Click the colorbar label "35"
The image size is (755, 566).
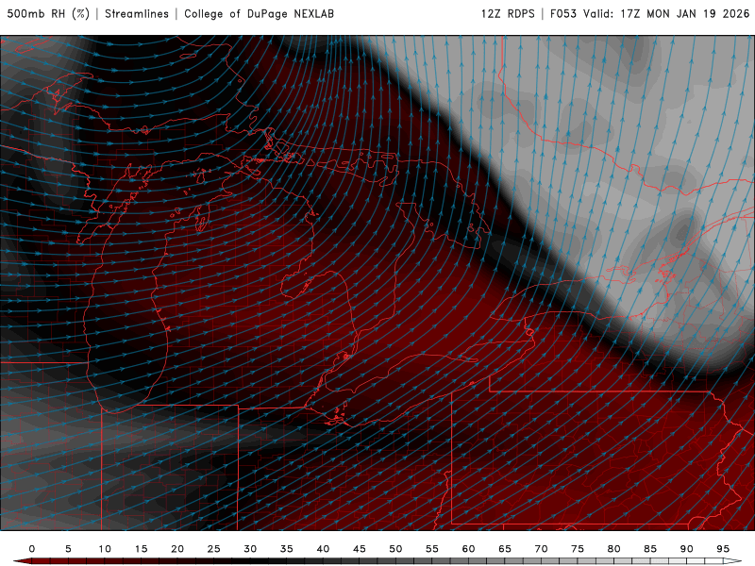287,549
